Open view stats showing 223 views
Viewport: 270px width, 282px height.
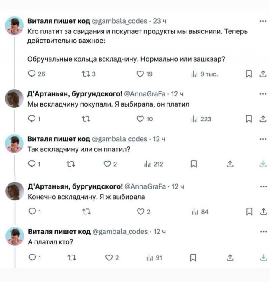click(x=195, y=120)
